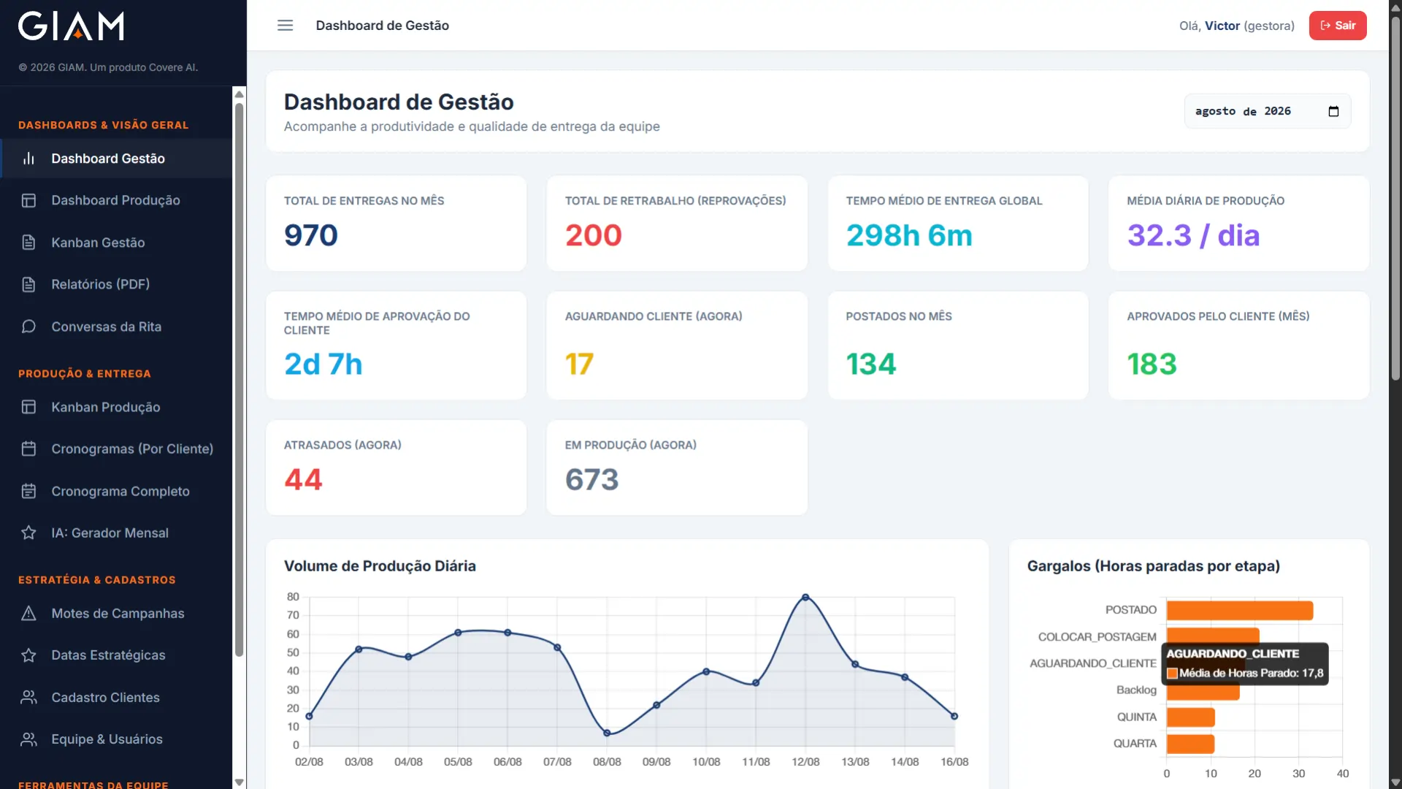Open Relatórios (PDF) section

tap(117, 284)
